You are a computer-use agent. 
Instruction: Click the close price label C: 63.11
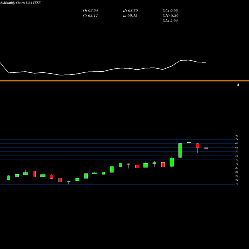point(90,16)
